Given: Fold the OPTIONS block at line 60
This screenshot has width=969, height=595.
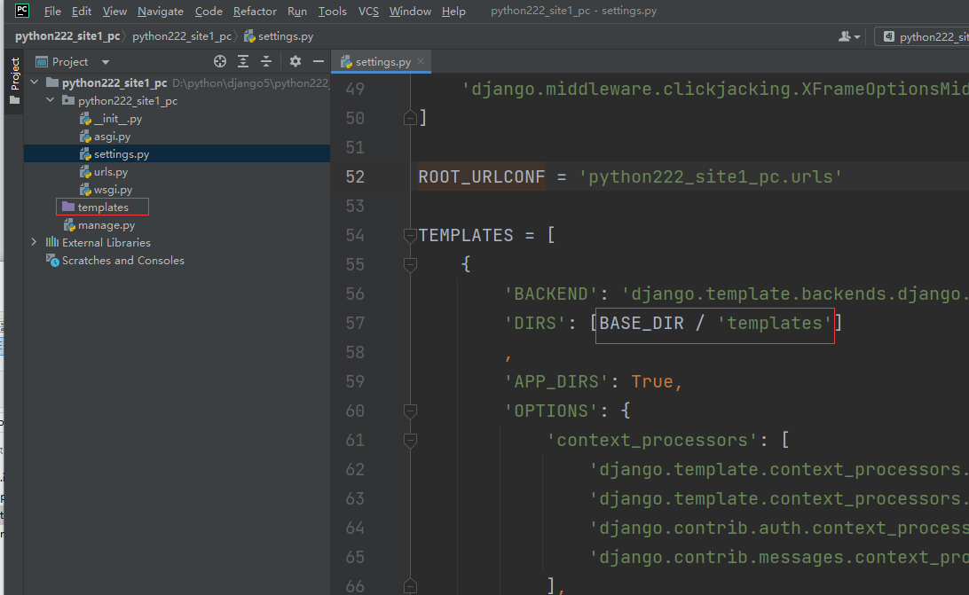Looking at the screenshot, I should point(410,411).
